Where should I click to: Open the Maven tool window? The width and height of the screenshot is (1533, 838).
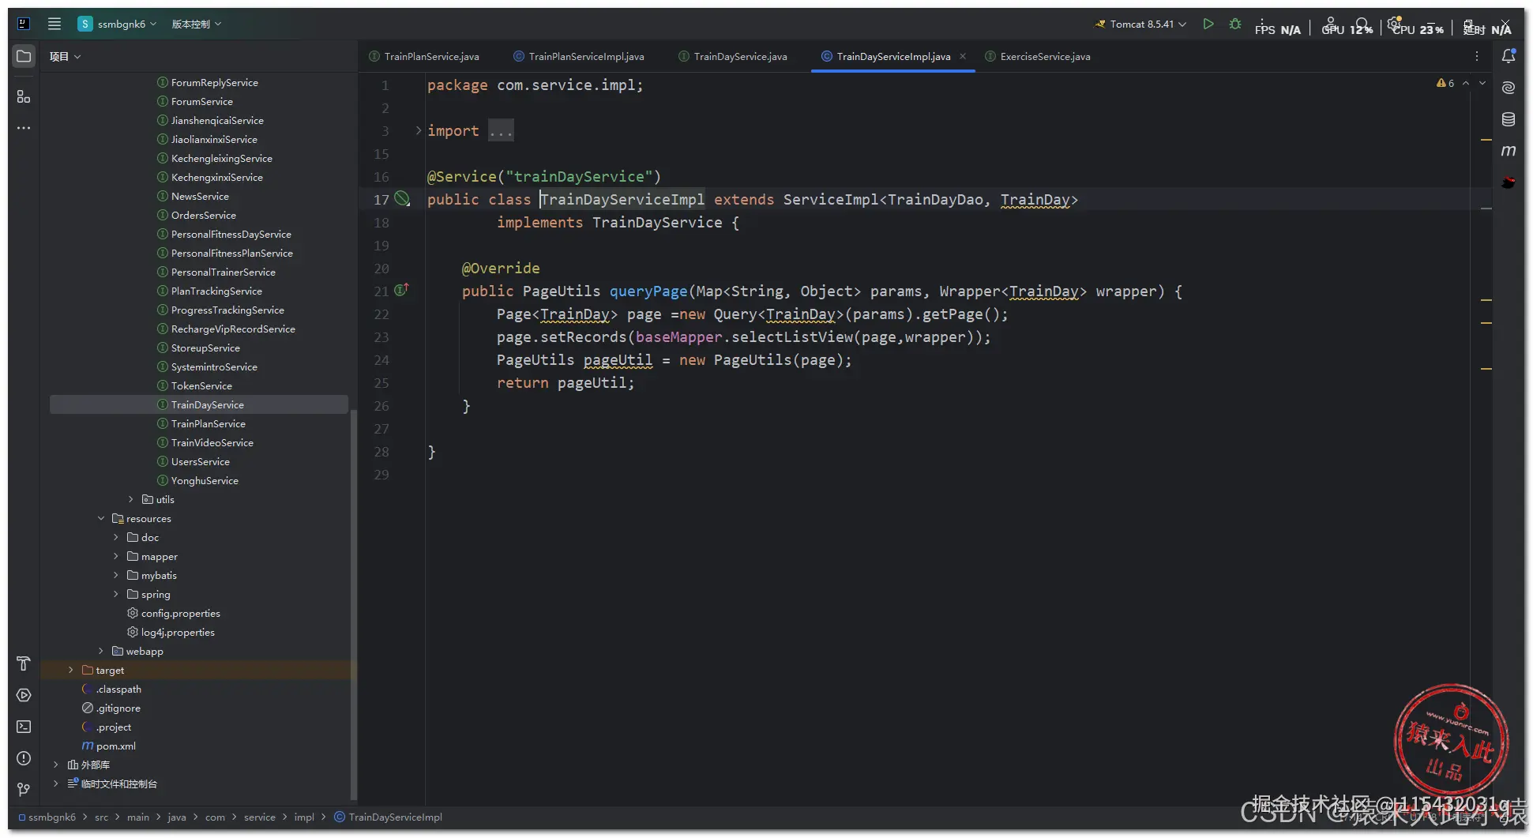tap(1509, 151)
